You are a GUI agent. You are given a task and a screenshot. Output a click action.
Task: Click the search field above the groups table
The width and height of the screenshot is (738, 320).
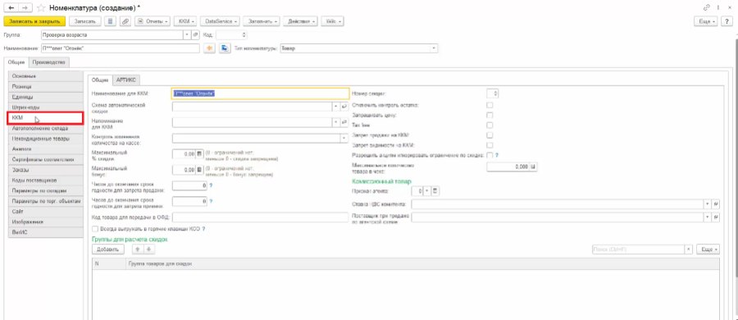click(x=638, y=249)
